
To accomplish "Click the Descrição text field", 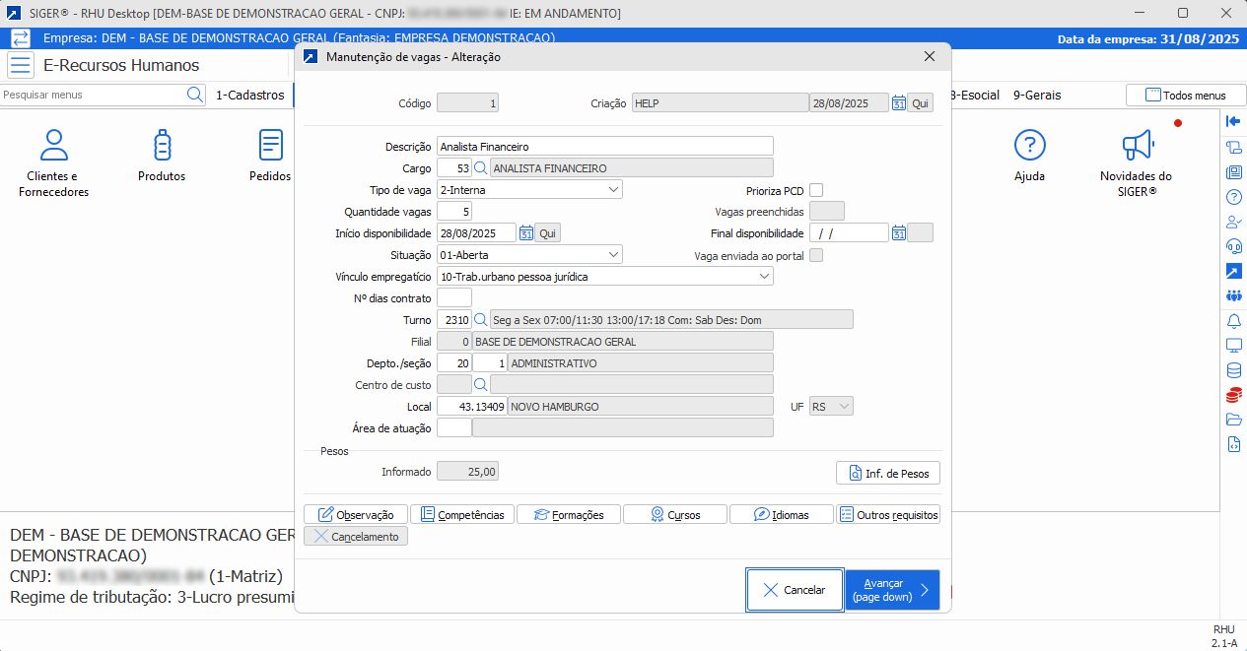I will tap(604, 147).
